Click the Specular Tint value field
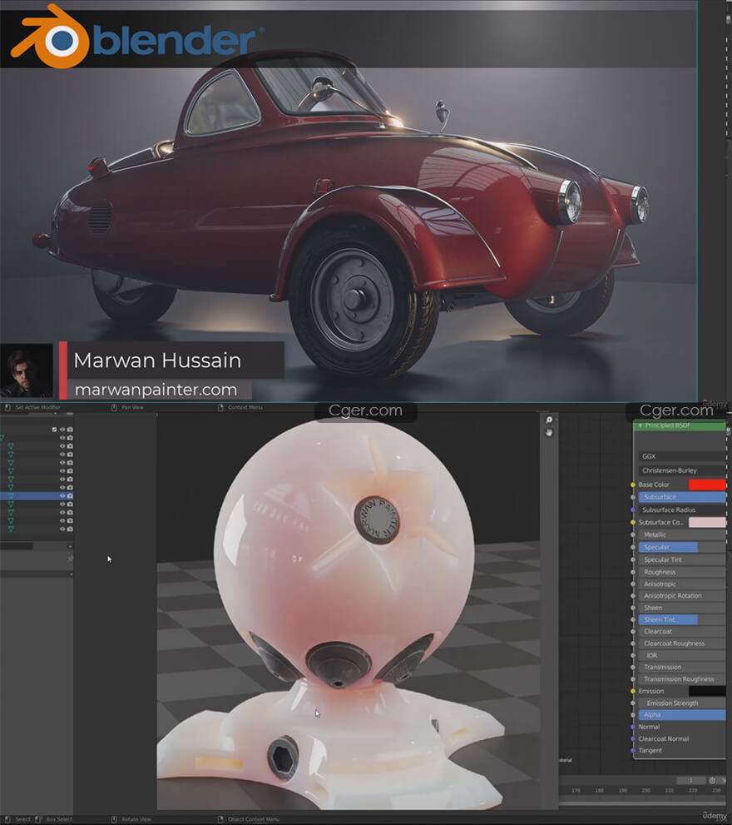The width and height of the screenshot is (732, 825). click(x=682, y=559)
